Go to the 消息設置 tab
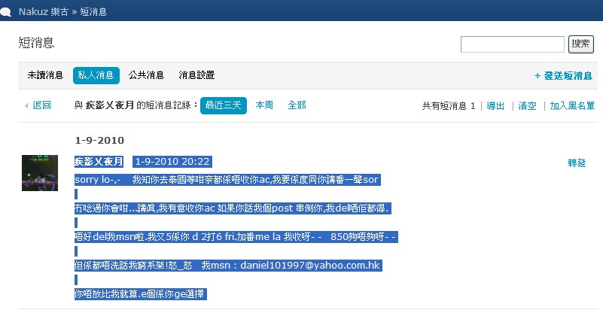 196,75
